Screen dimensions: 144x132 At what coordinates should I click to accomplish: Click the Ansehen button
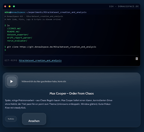pos(34,119)
